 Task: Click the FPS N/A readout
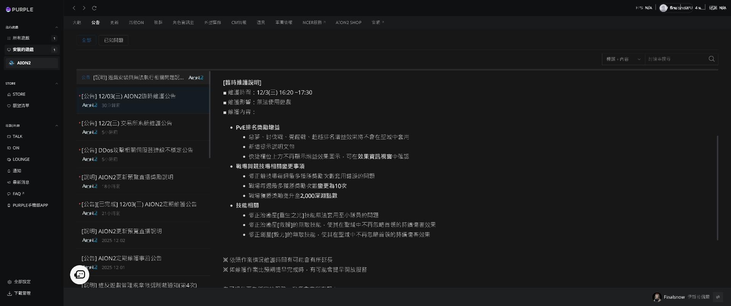(x=644, y=8)
